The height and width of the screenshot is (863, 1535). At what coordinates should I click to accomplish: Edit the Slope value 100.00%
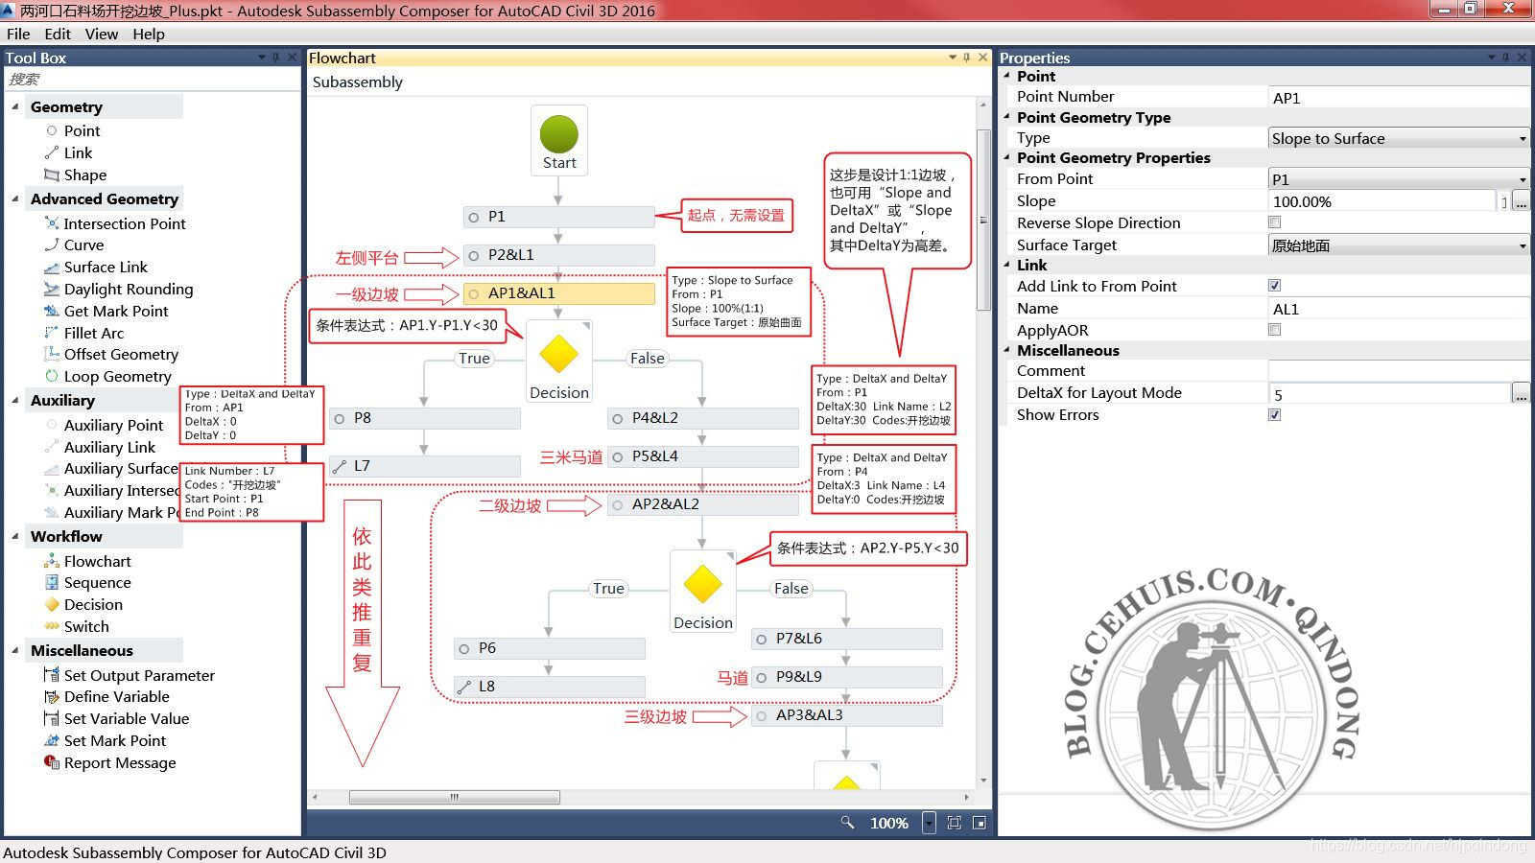click(x=1381, y=201)
